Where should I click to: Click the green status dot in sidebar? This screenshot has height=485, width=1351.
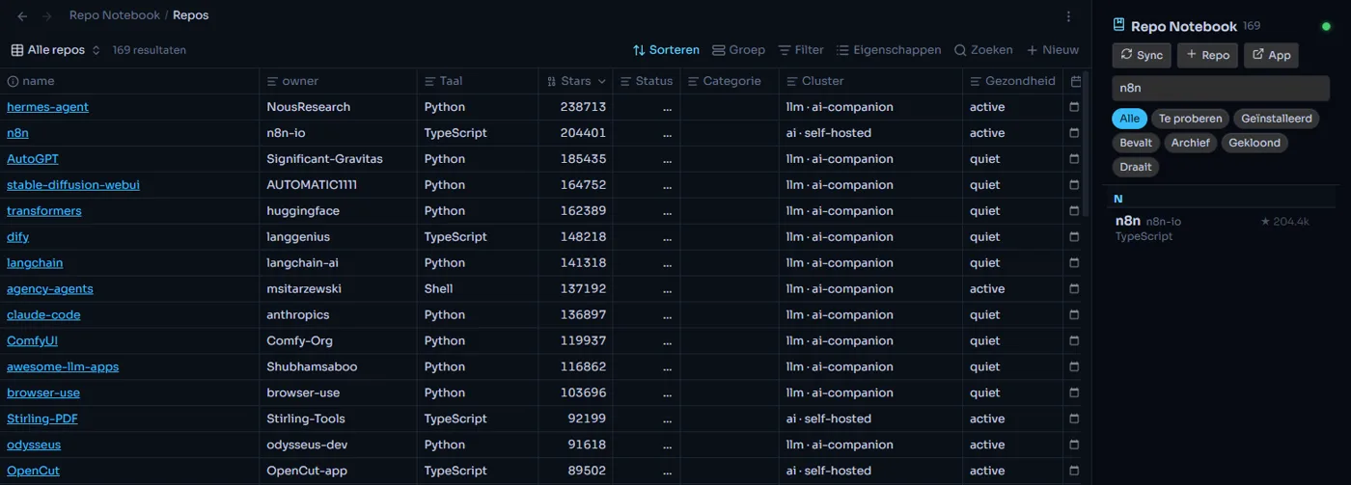pos(1326,26)
